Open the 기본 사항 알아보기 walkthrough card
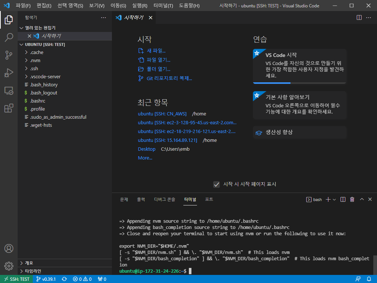 click(x=300, y=105)
